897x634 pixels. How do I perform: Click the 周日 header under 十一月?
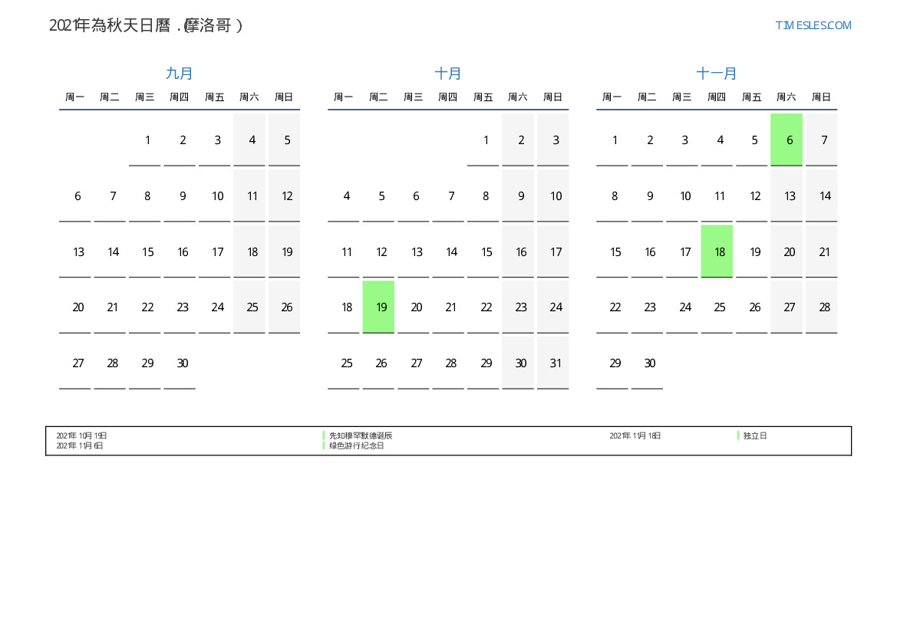[x=821, y=97]
